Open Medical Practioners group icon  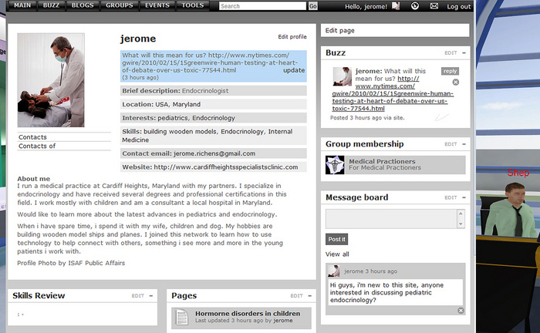(335, 164)
